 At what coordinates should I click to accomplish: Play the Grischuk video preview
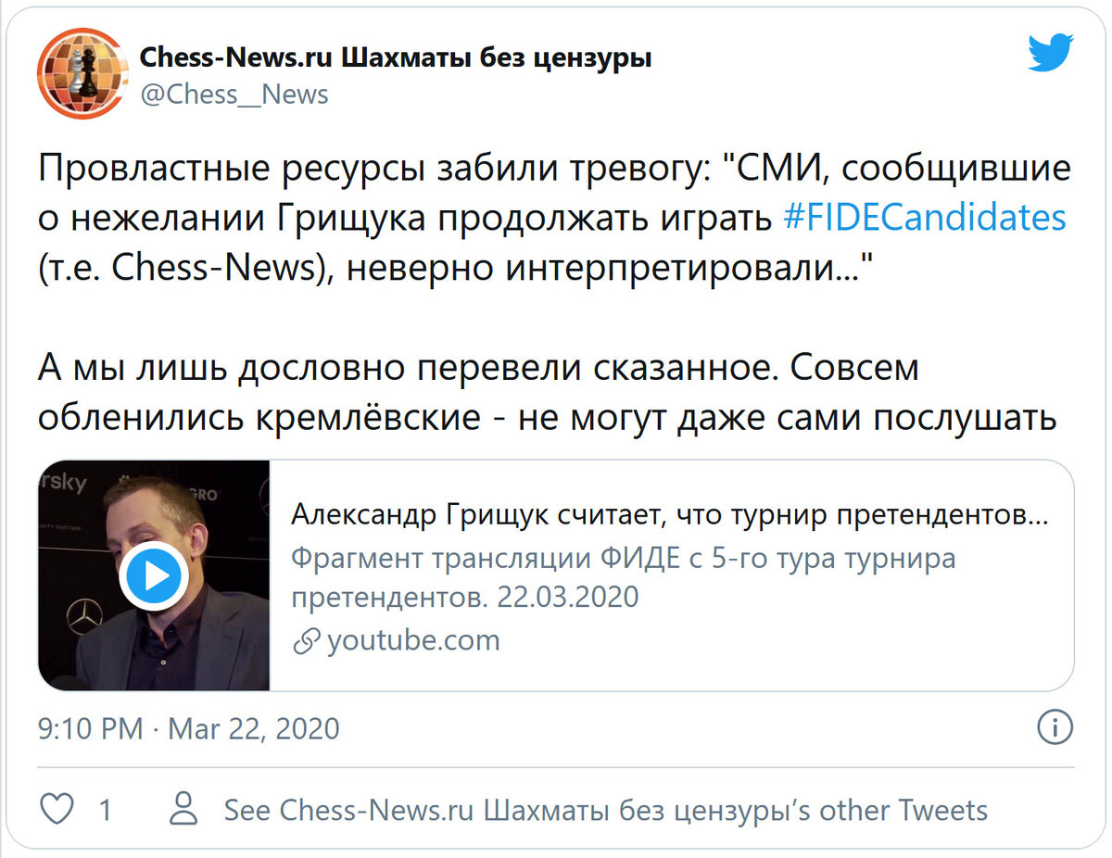pos(154,576)
